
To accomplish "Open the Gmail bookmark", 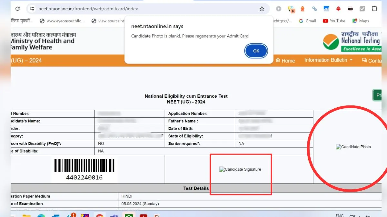I will (x=307, y=21).
